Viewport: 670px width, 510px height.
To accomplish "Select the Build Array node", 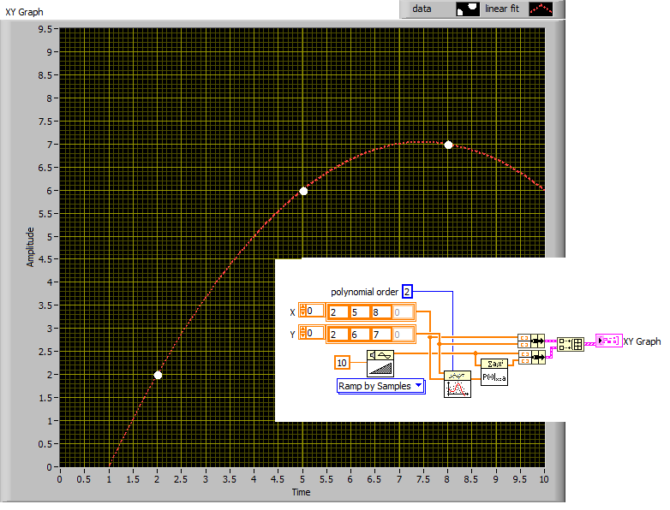I will coord(571,344).
